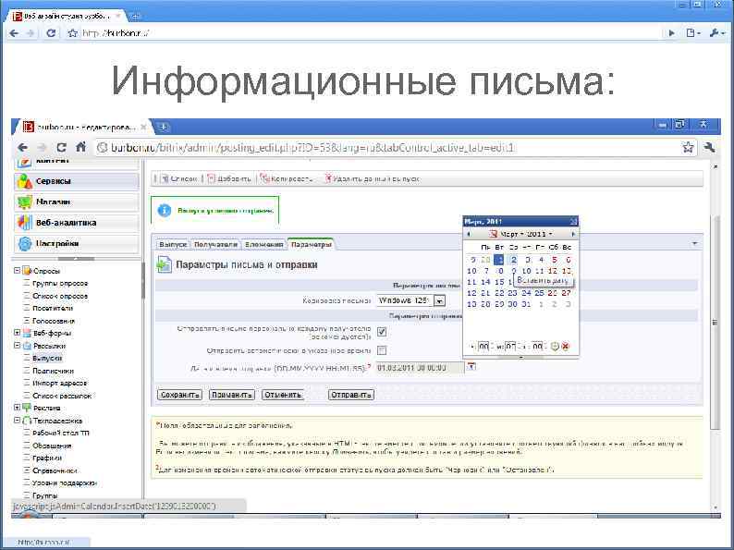Image resolution: width=734 pixels, height=550 pixels.
Task: Click home icon in inner browser toolbar
Action: [80, 148]
